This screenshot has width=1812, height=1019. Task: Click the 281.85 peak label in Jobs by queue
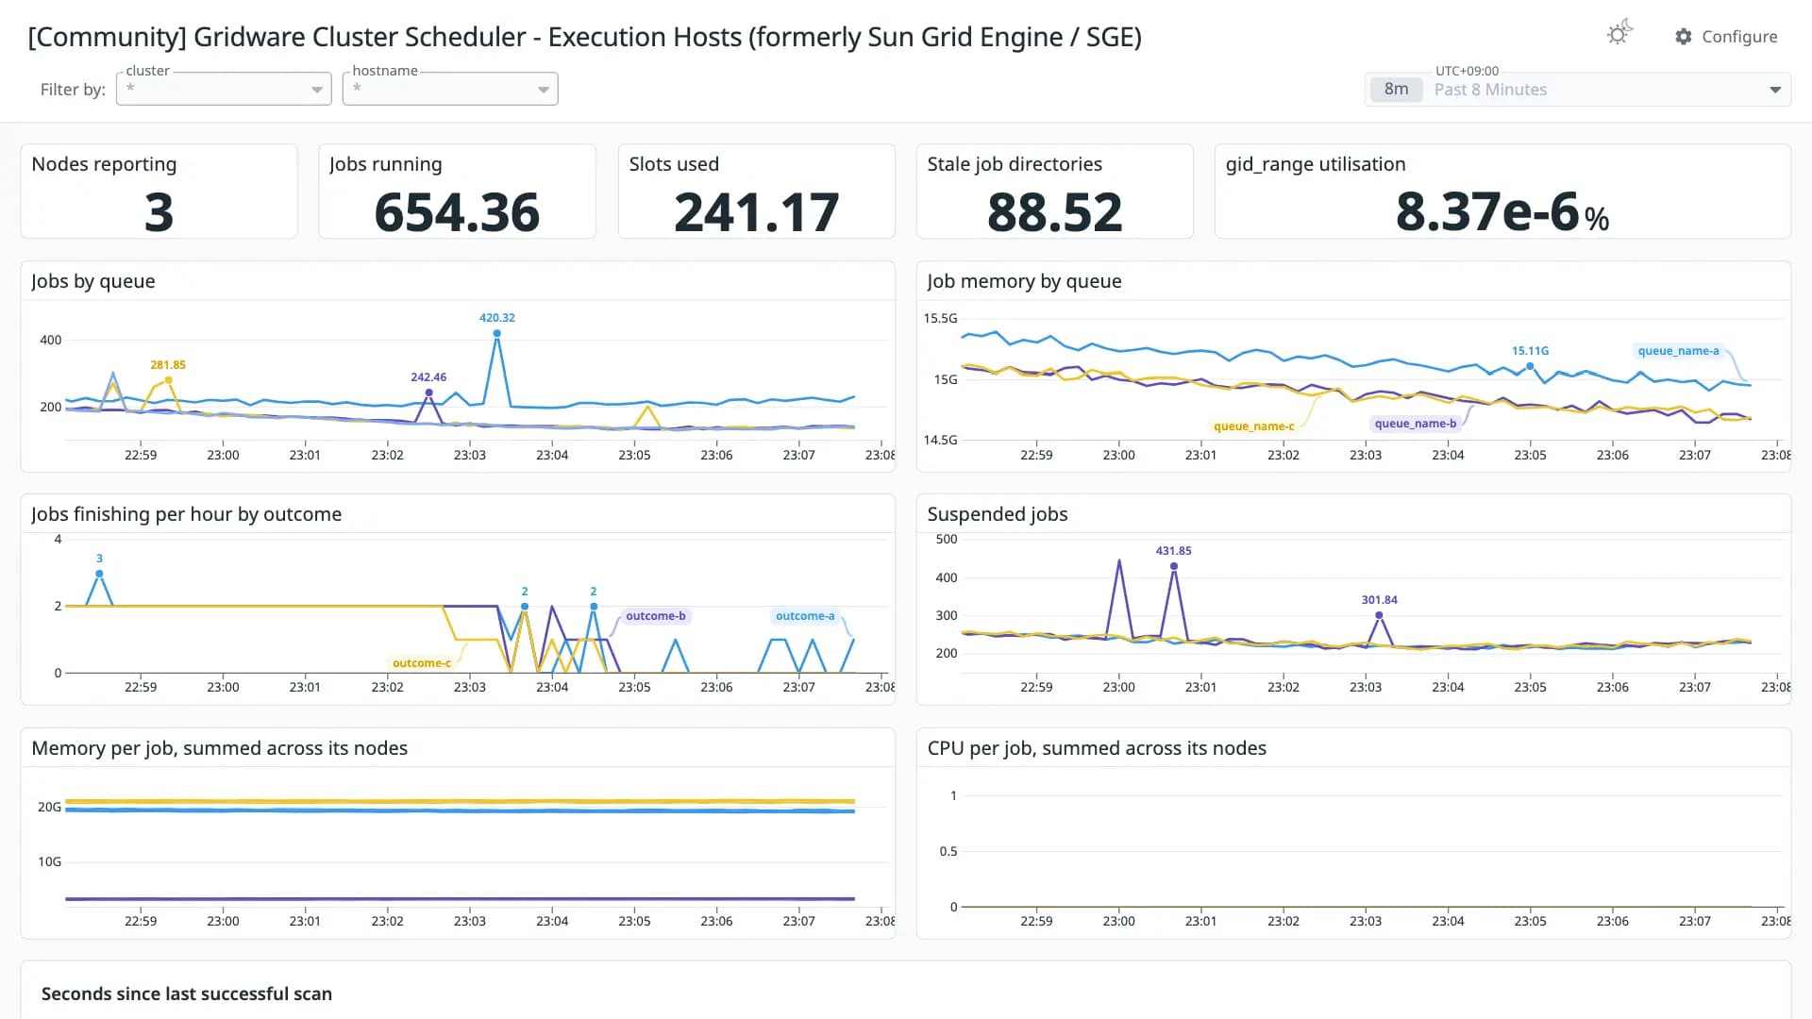[x=168, y=365]
